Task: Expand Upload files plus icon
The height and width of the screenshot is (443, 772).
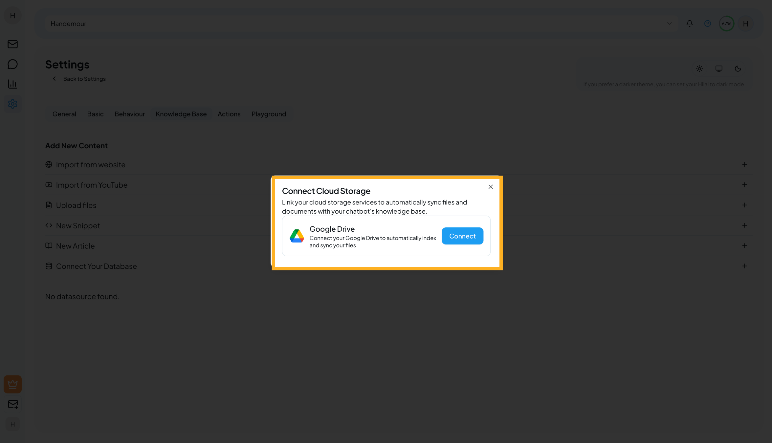Action: tap(744, 205)
